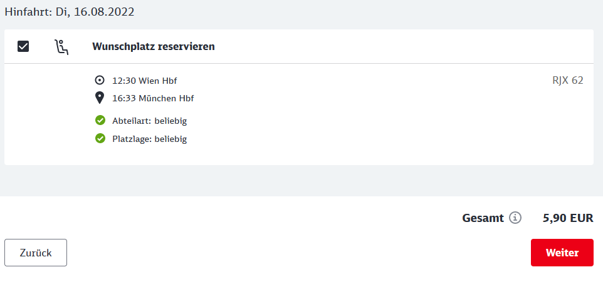Click green checkmark next to Platzlage
The height and width of the screenshot is (282, 603).
(100, 138)
